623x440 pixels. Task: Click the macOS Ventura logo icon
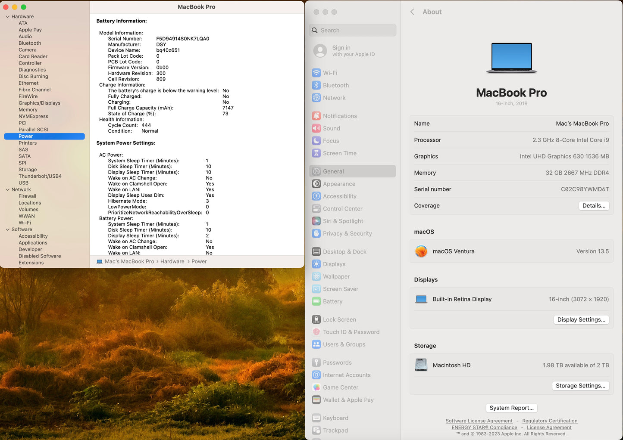tap(421, 251)
